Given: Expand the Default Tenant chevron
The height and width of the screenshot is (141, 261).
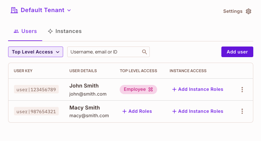Looking at the screenshot, I should (x=69, y=10).
